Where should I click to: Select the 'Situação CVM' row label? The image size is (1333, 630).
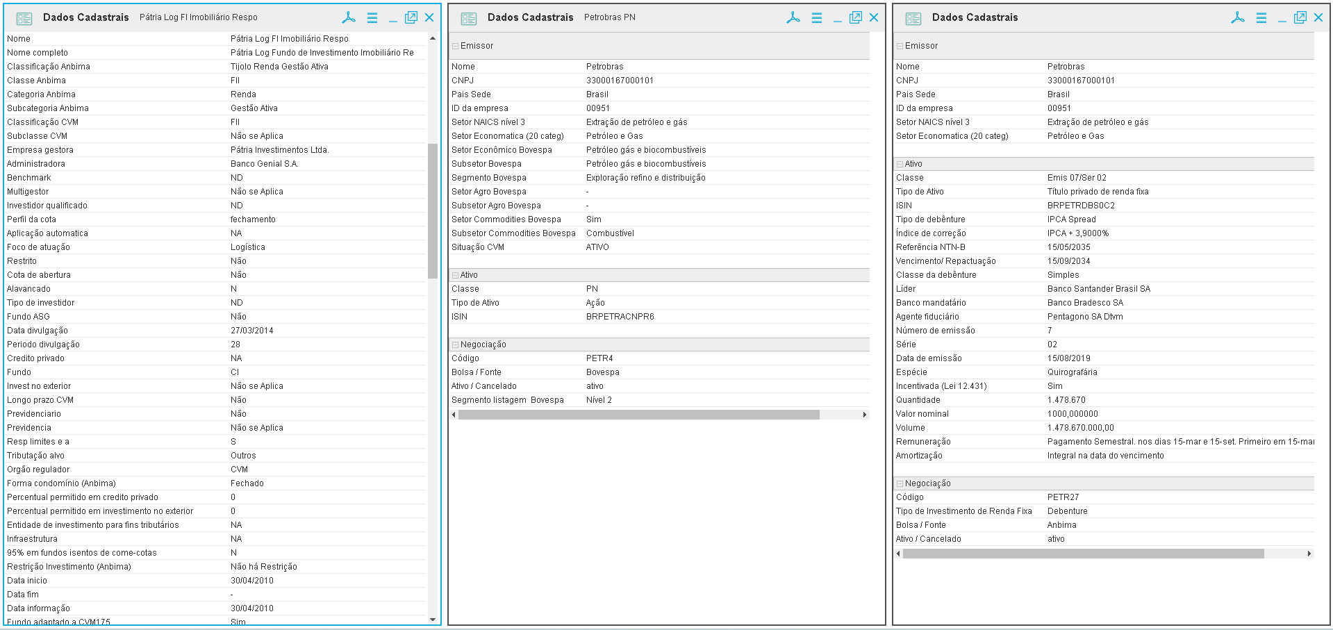pos(478,247)
